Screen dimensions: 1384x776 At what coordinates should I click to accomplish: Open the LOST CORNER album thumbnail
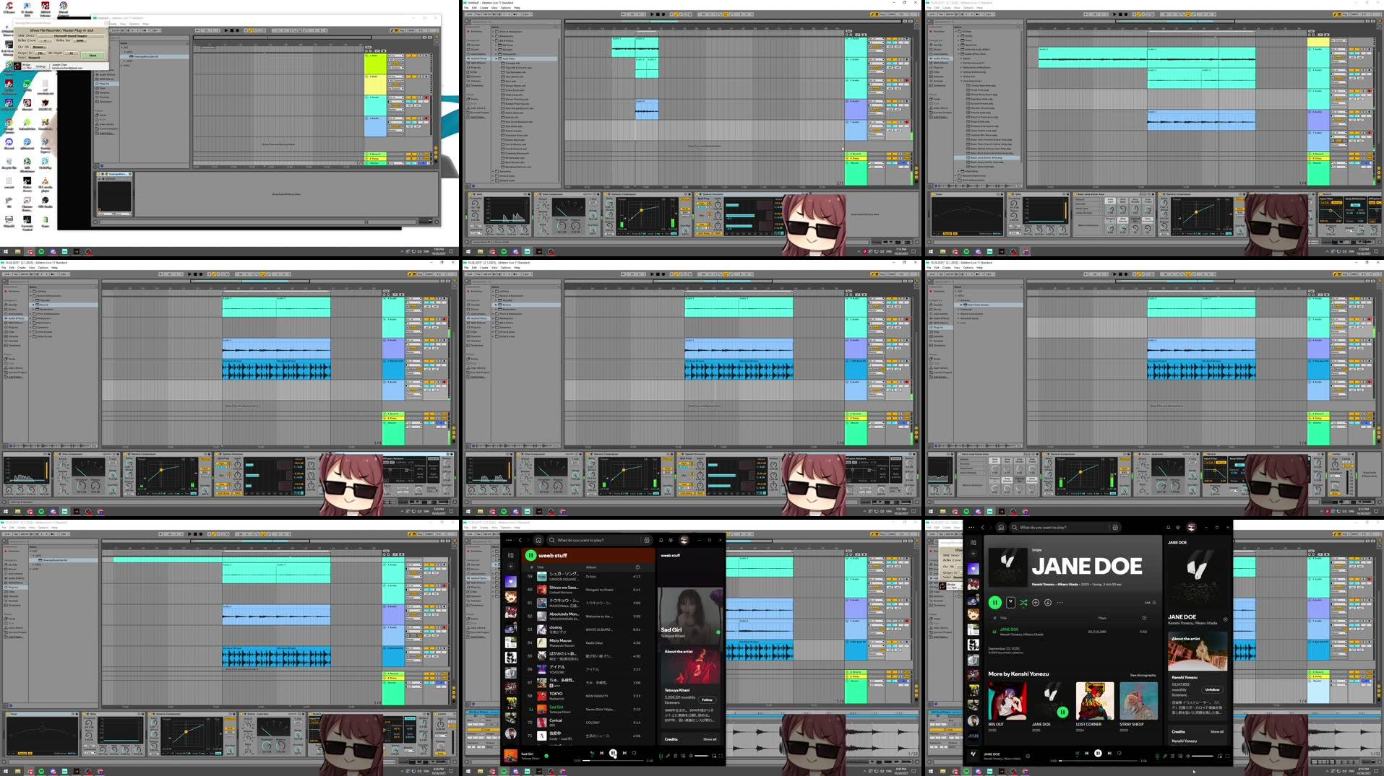[1095, 699]
